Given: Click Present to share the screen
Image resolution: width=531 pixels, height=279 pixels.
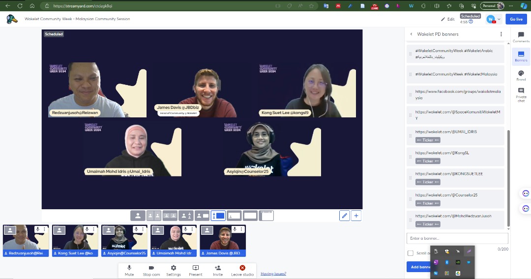Looking at the screenshot, I should [x=195, y=270].
